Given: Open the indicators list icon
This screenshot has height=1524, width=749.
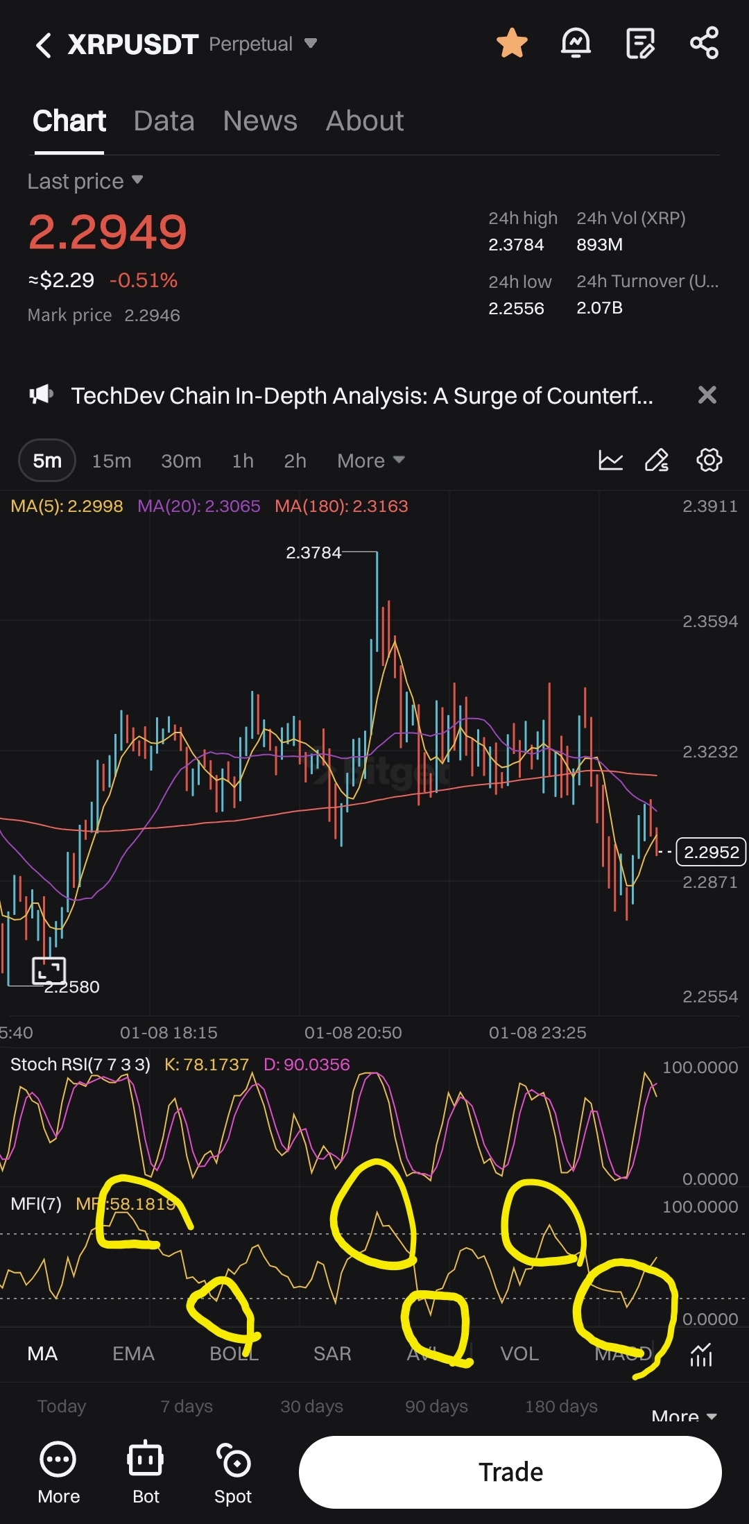Looking at the screenshot, I should click(701, 1354).
